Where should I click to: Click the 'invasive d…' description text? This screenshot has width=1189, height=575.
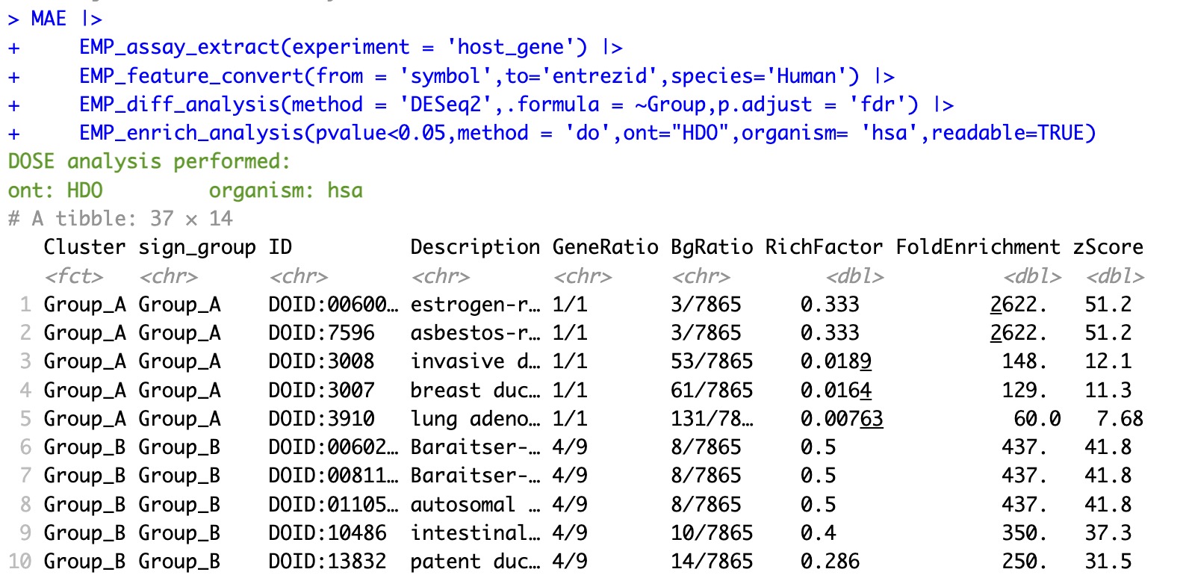click(475, 361)
